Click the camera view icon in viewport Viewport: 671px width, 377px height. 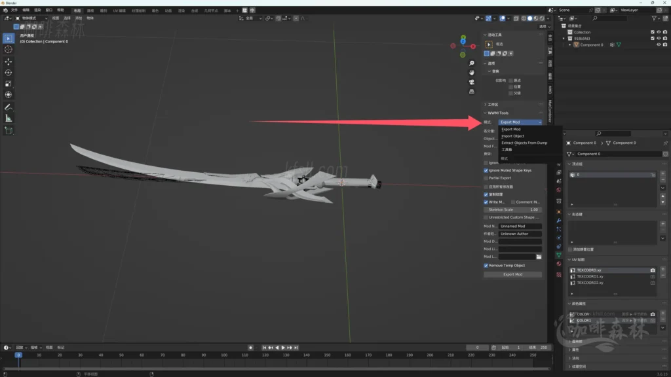click(x=471, y=82)
